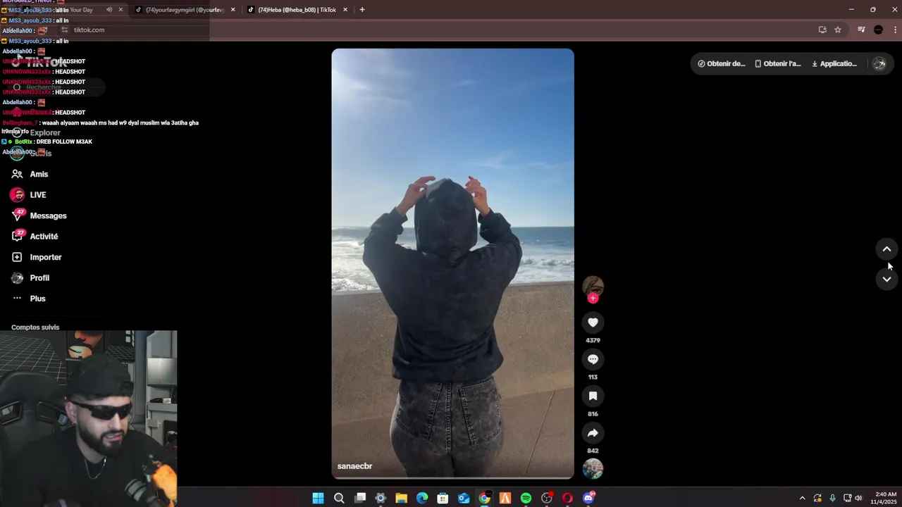Close the Heba (@heba_b08) tab
The height and width of the screenshot is (507, 902).
click(345, 10)
